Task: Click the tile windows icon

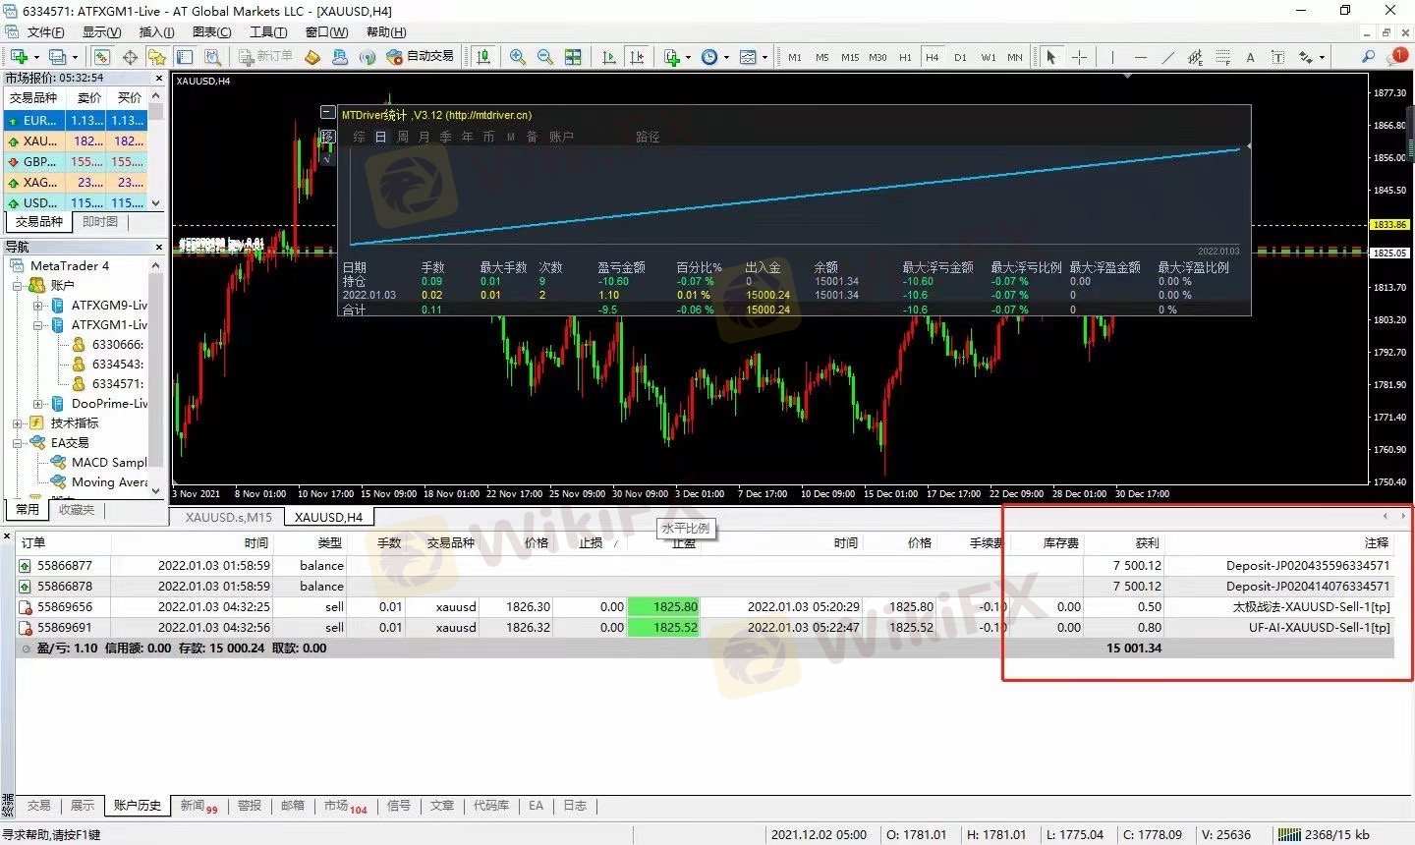Action: click(573, 57)
